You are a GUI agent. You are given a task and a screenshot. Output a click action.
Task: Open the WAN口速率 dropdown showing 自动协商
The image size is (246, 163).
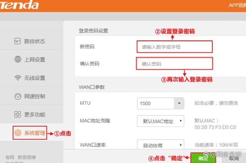tap(161, 145)
